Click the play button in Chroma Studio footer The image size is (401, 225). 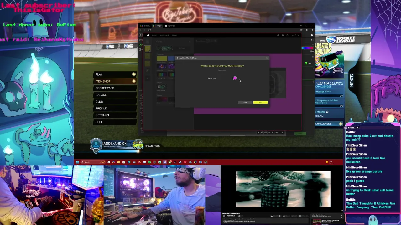pyautogui.click(x=258, y=132)
